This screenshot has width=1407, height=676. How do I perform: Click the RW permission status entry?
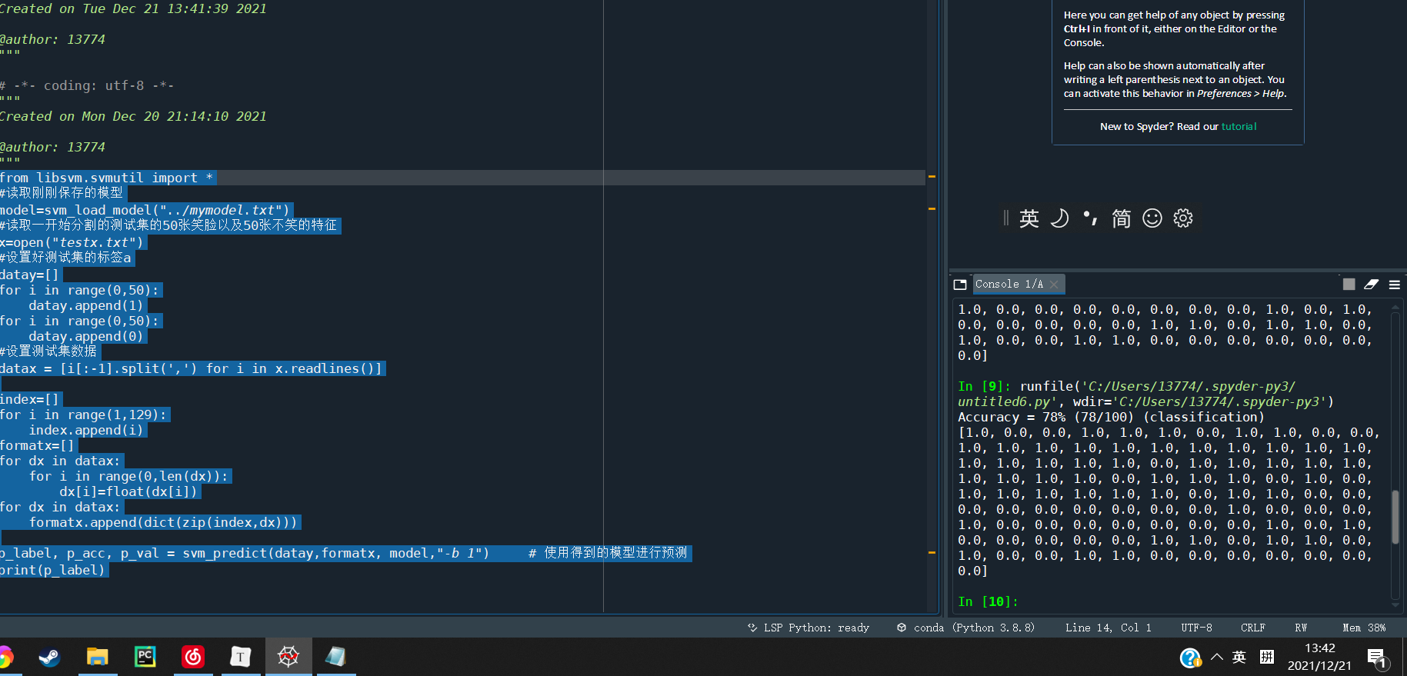[1301, 628]
